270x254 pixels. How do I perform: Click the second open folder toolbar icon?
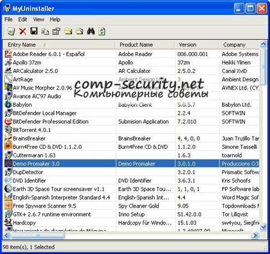pyautogui.click(x=79, y=32)
